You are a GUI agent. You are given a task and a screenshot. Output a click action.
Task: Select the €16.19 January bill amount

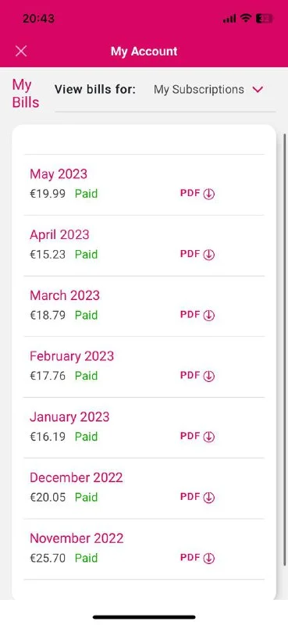coord(48,437)
